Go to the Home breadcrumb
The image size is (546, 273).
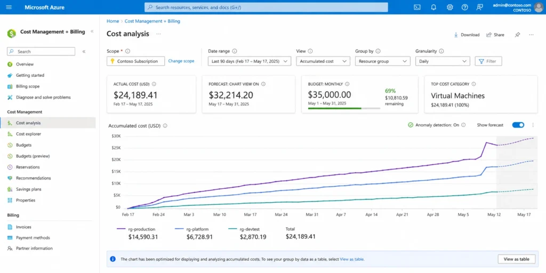click(113, 21)
